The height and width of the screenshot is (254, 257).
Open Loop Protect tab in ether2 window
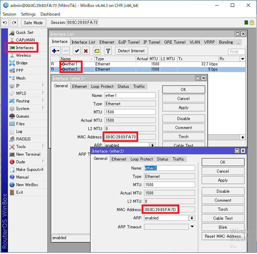coord(142,159)
